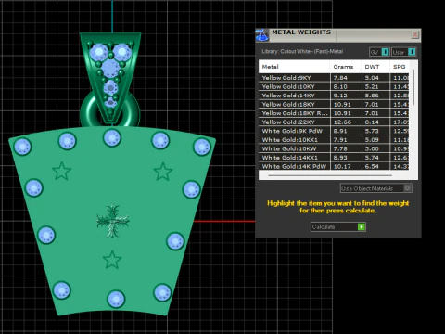The height and width of the screenshot is (334, 445).
Task: Click the library name label Cutout White
Action: [x=302, y=52]
